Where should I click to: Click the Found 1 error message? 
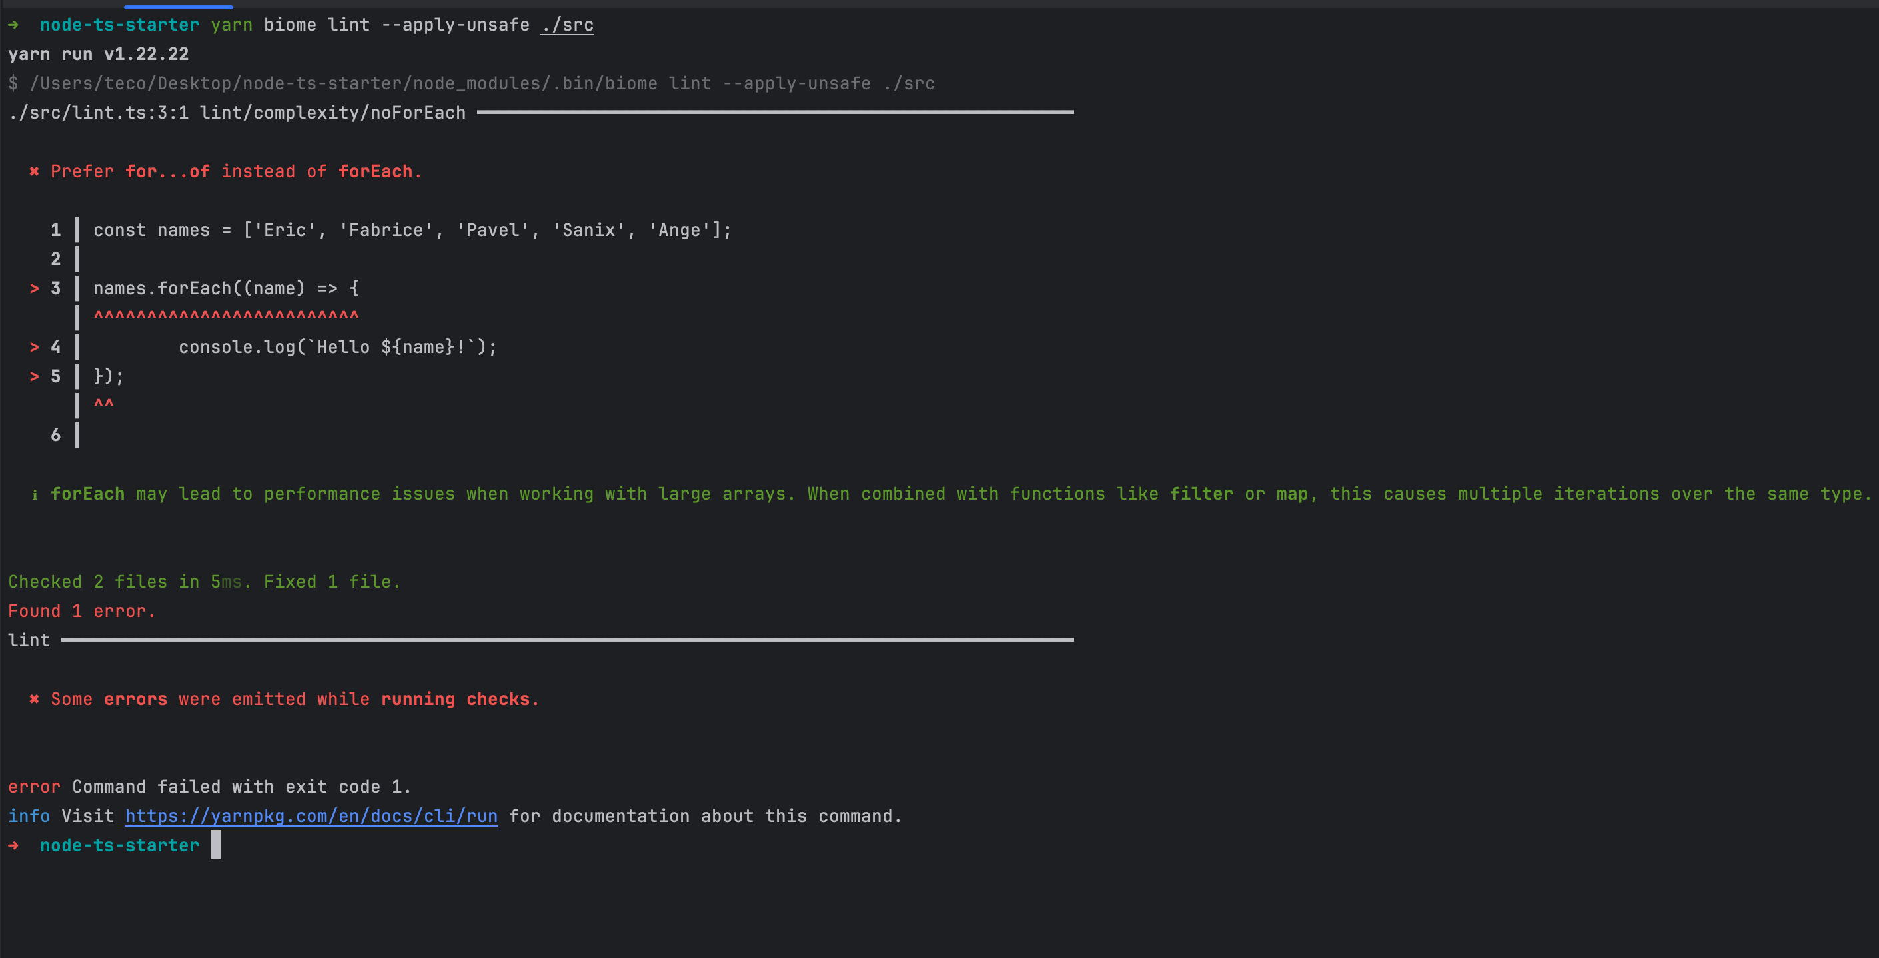[82, 610]
